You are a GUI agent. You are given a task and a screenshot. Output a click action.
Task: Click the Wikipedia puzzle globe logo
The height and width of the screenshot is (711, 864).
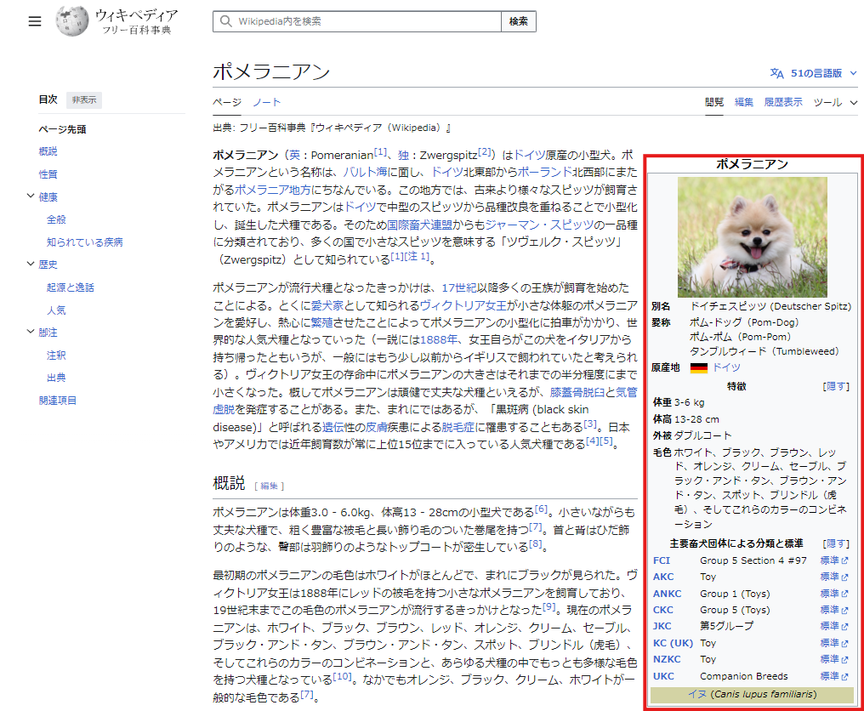tap(73, 21)
